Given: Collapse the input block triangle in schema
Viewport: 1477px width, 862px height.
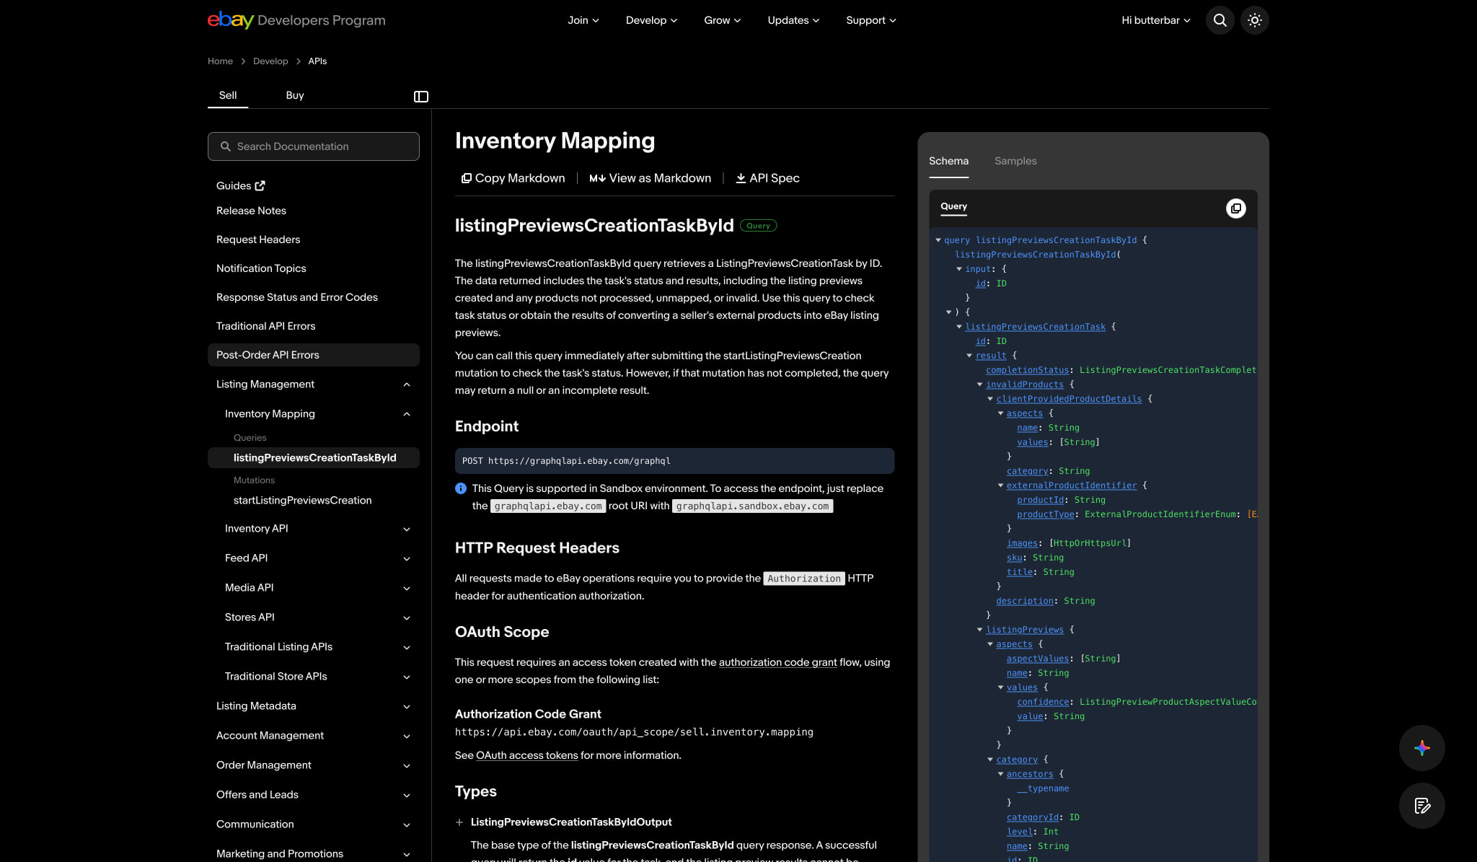Looking at the screenshot, I should pos(959,269).
